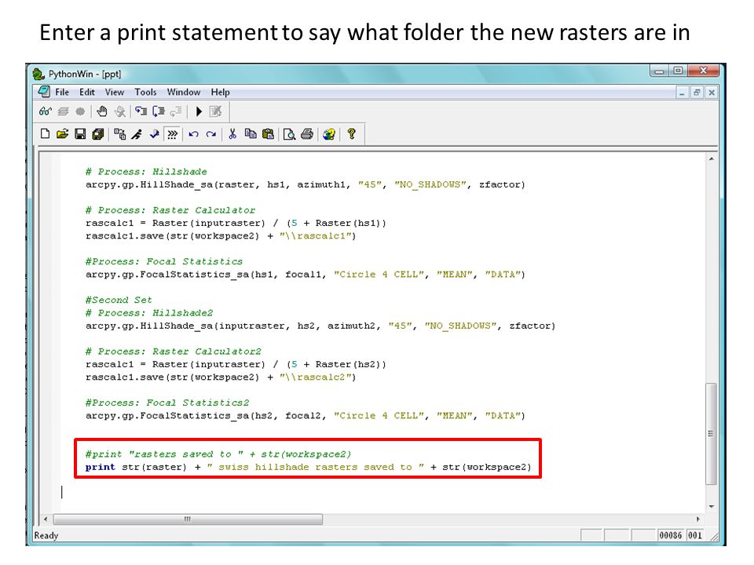Toggle the Interactive Window >>> button
754x565 pixels.
click(172, 134)
